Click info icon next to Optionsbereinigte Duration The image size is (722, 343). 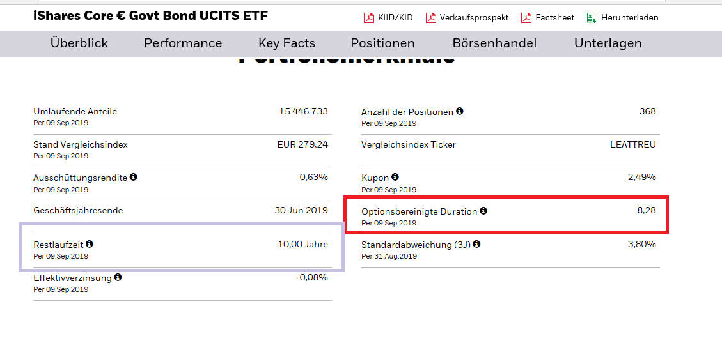483,211
